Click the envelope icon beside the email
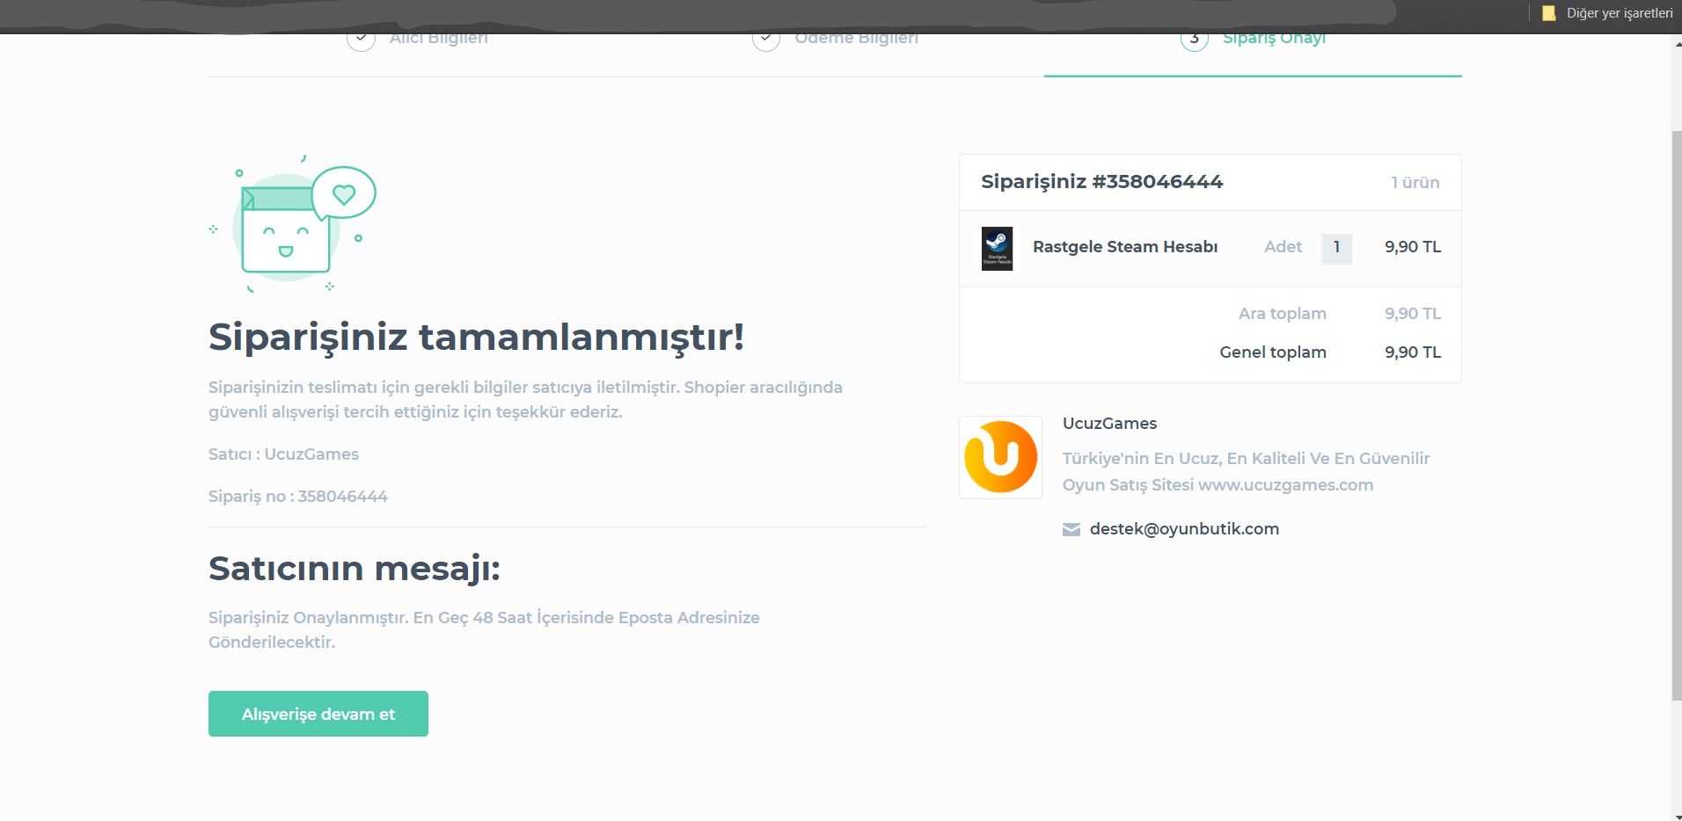The image size is (1682, 821). 1071,530
